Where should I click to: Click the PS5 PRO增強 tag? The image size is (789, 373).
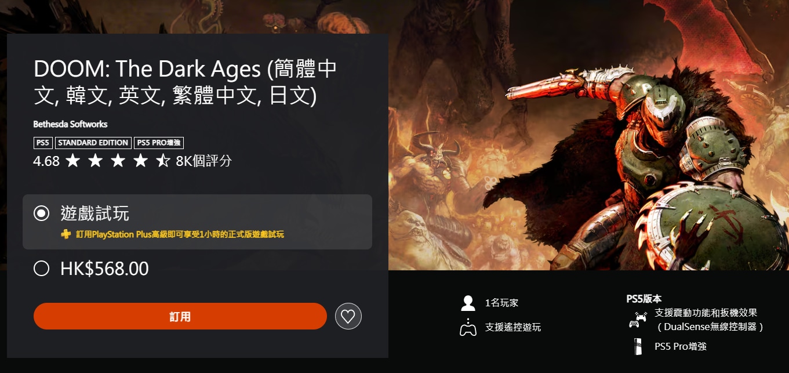pyautogui.click(x=159, y=143)
